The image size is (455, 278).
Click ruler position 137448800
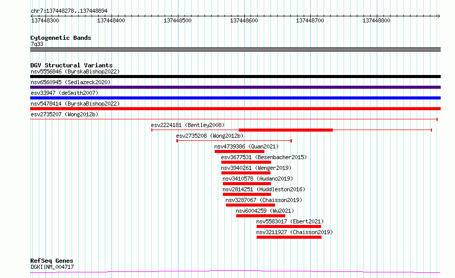pyautogui.click(x=376, y=20)
